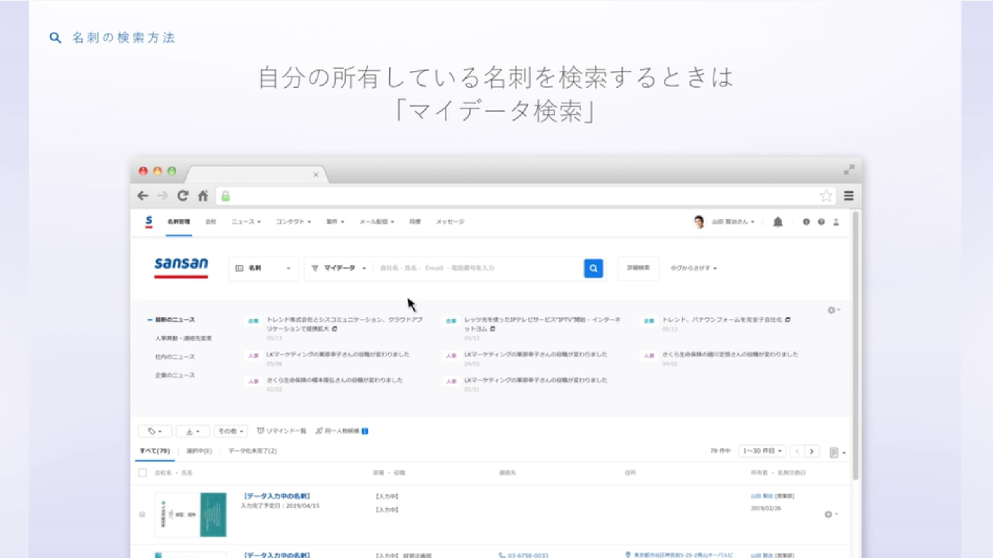
Task: Switch to the データ化未完了(2) tab
Action: click(x=253, y=451)
